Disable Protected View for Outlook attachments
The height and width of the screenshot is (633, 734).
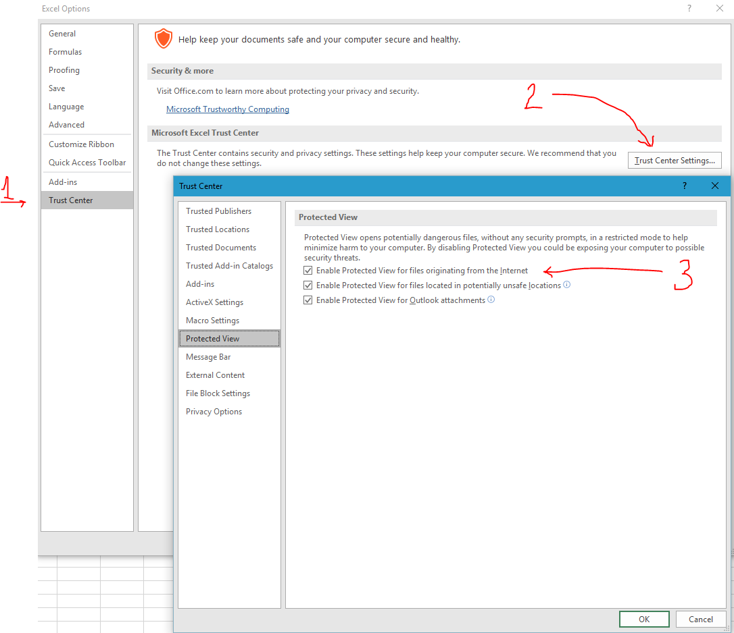click(x=308, y=300)
